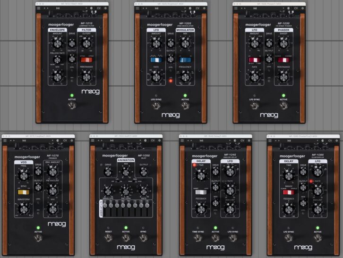Screen dimensions: 343x258
Task: Click the Waveform knob on MF-107S FreqBox
Action: click(x=24, y=209)
